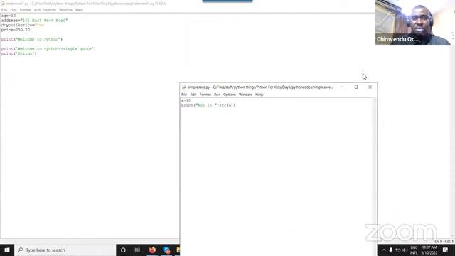Click the price=250.70 line
The image size is (455, 256).
click(x=16, y=30)
